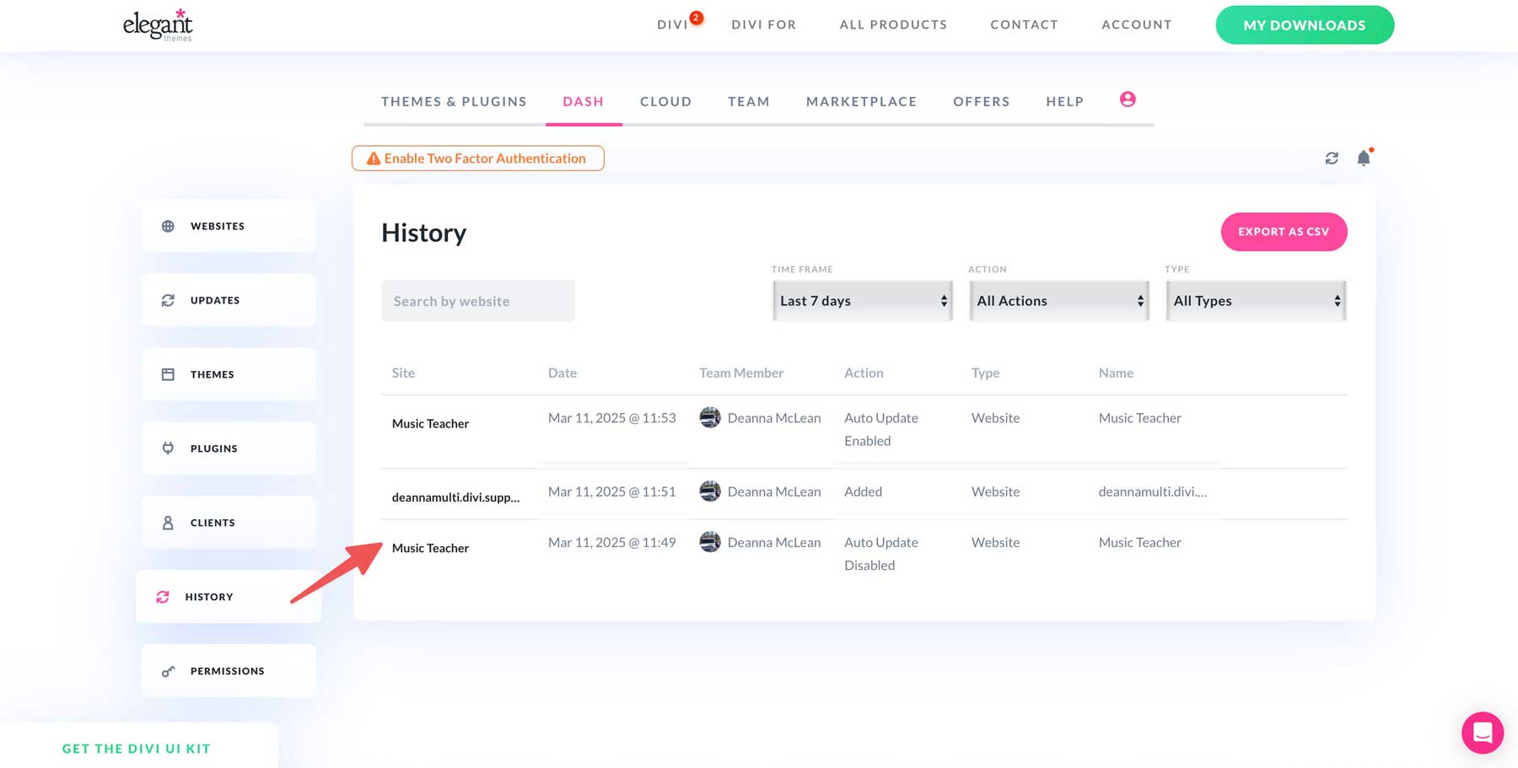Viewport: 1518px width, 768px height.
Task: Click Enable Two Factor Authentication
Action: coord(477,158)
